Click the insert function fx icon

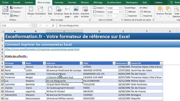click(x=53, y=26)
